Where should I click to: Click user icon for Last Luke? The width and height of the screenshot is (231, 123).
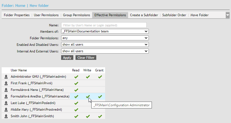(x=6, y=103)
